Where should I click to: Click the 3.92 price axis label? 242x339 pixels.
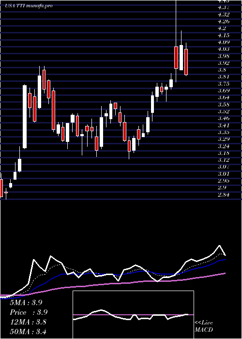click(x=224, y=63)
